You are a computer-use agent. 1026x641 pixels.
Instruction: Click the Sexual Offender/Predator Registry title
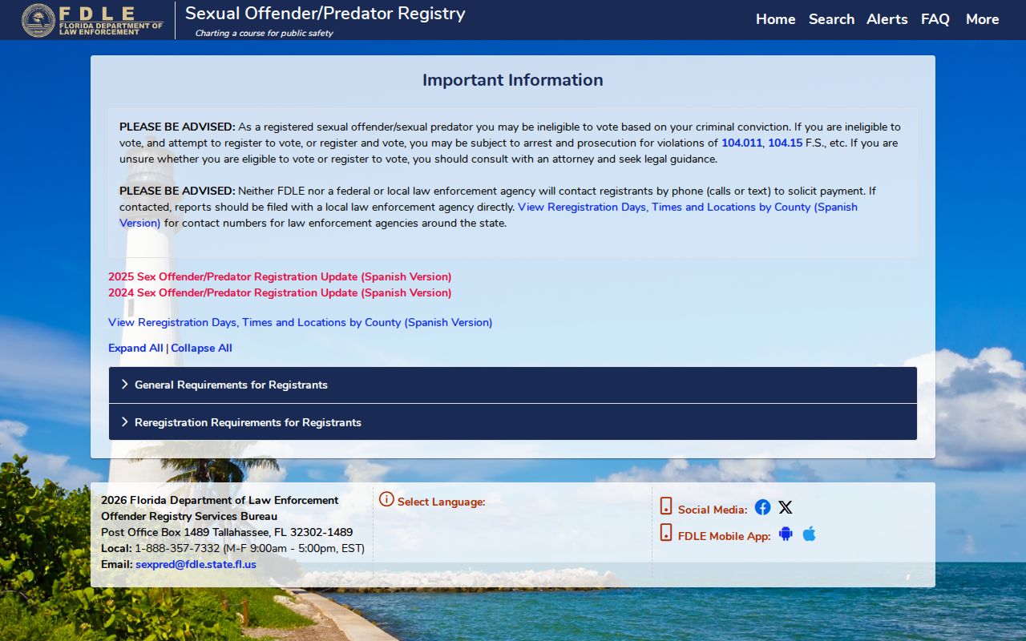pos(325,14)
